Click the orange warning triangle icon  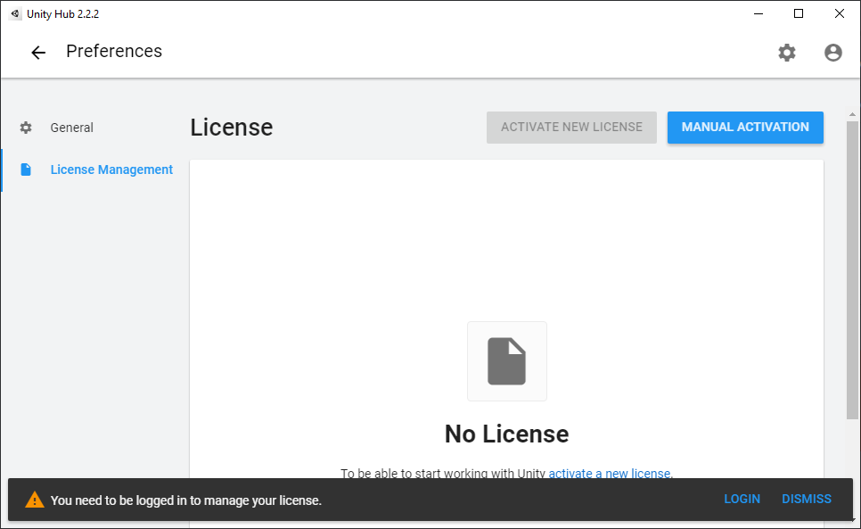[35, 500]
